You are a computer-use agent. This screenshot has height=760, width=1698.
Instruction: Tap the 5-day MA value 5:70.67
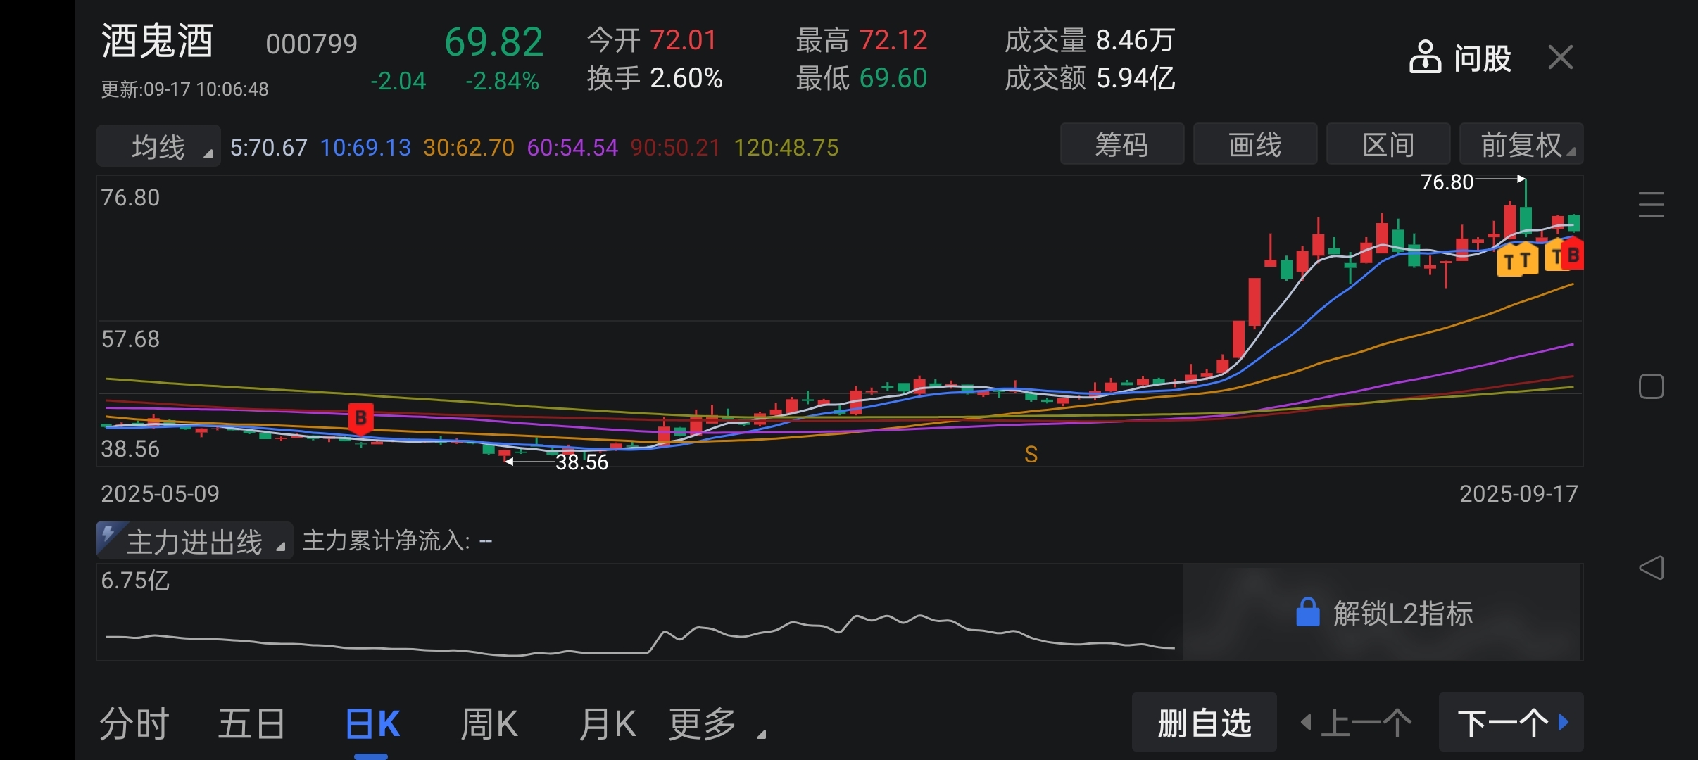pos(269,147)
